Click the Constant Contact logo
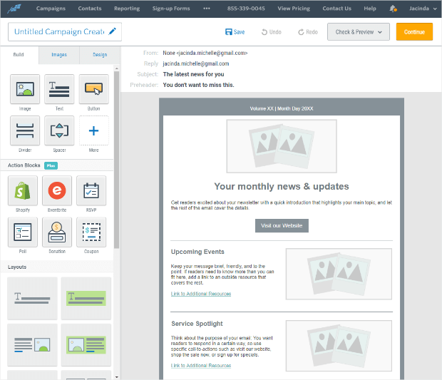 coord(14,9)
